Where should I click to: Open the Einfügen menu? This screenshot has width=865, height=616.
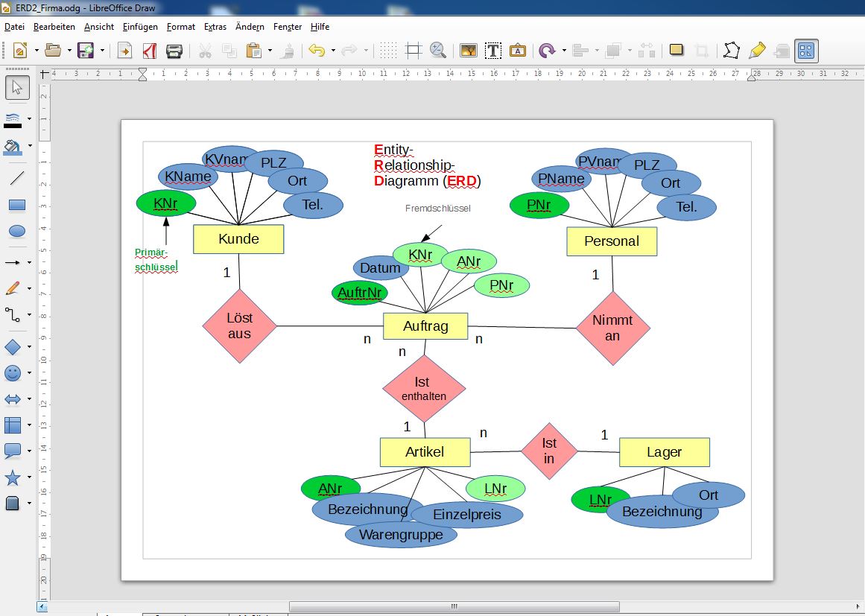coord(140,27)
